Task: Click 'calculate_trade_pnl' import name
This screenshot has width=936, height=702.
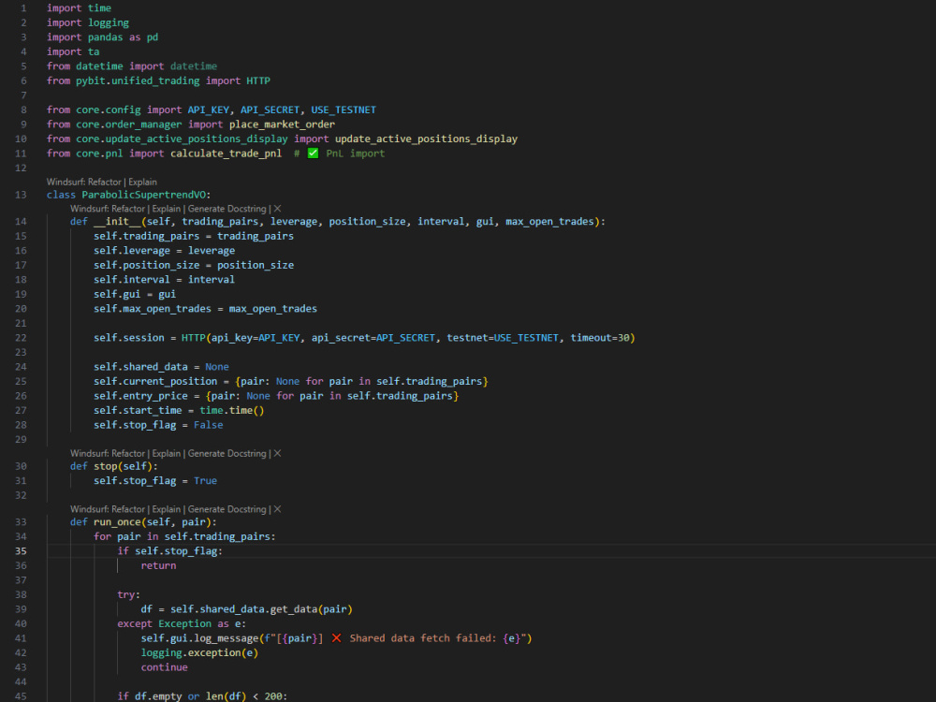Action: coord(226,154)
